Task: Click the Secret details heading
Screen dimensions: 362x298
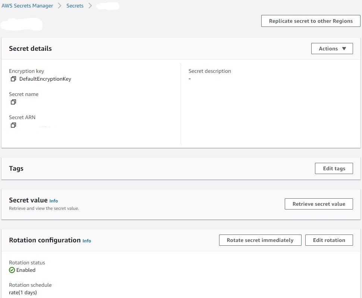Action: [x=30, y=49]
